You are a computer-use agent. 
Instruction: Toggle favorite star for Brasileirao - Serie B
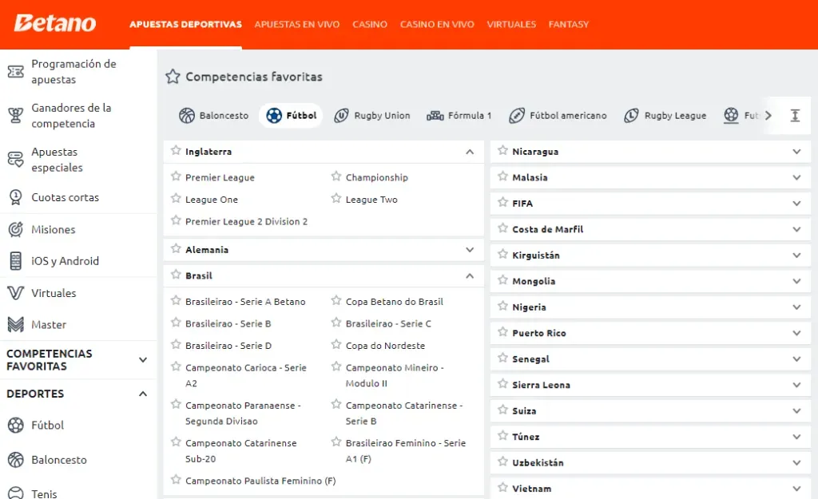[177, 323]
